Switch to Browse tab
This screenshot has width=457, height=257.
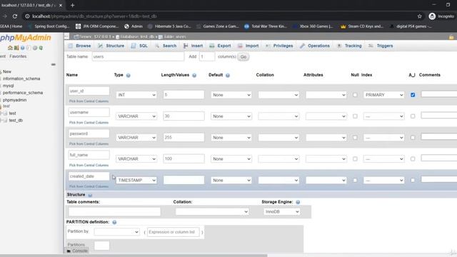pyautogui.click(x=79, y=46)
